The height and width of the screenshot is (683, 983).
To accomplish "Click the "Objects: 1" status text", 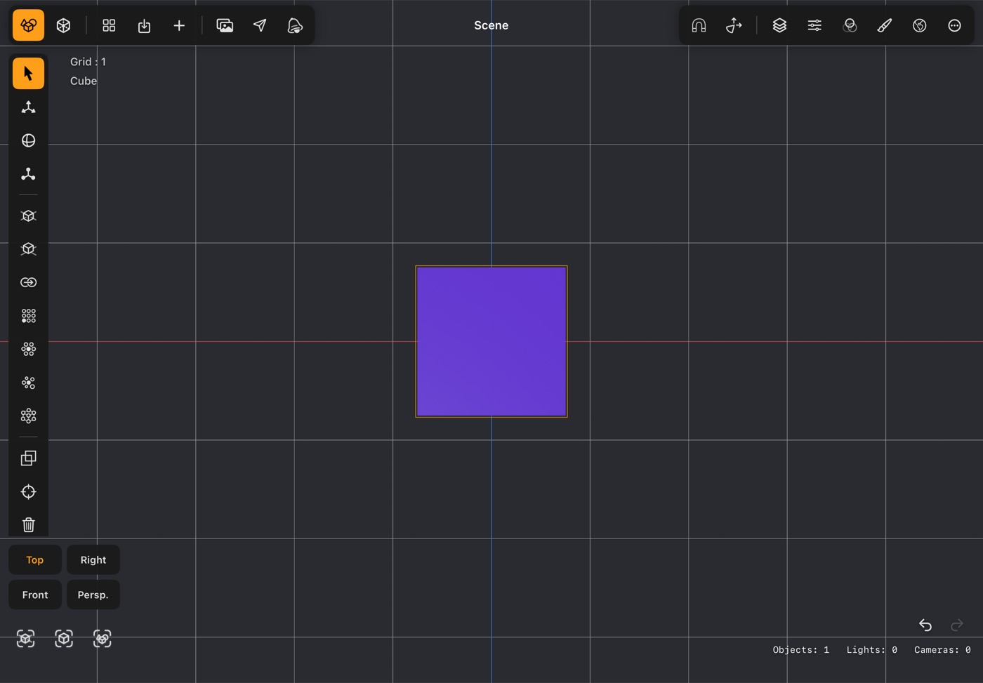I will click(x=800, y=650).
